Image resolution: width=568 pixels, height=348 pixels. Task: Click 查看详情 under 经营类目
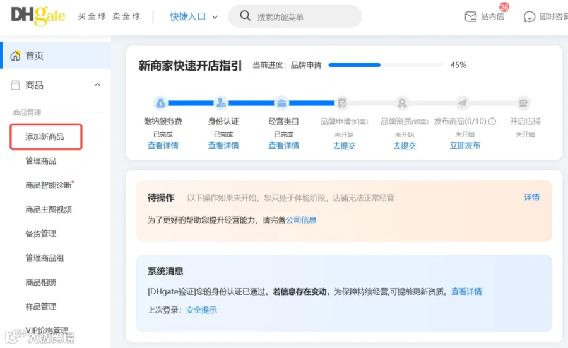pyautogui.click(x=283, y=146)
